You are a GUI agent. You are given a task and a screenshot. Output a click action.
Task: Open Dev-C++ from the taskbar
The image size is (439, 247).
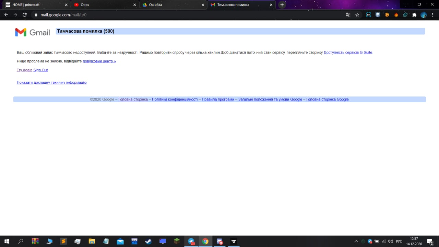click(x=134, y=241)
